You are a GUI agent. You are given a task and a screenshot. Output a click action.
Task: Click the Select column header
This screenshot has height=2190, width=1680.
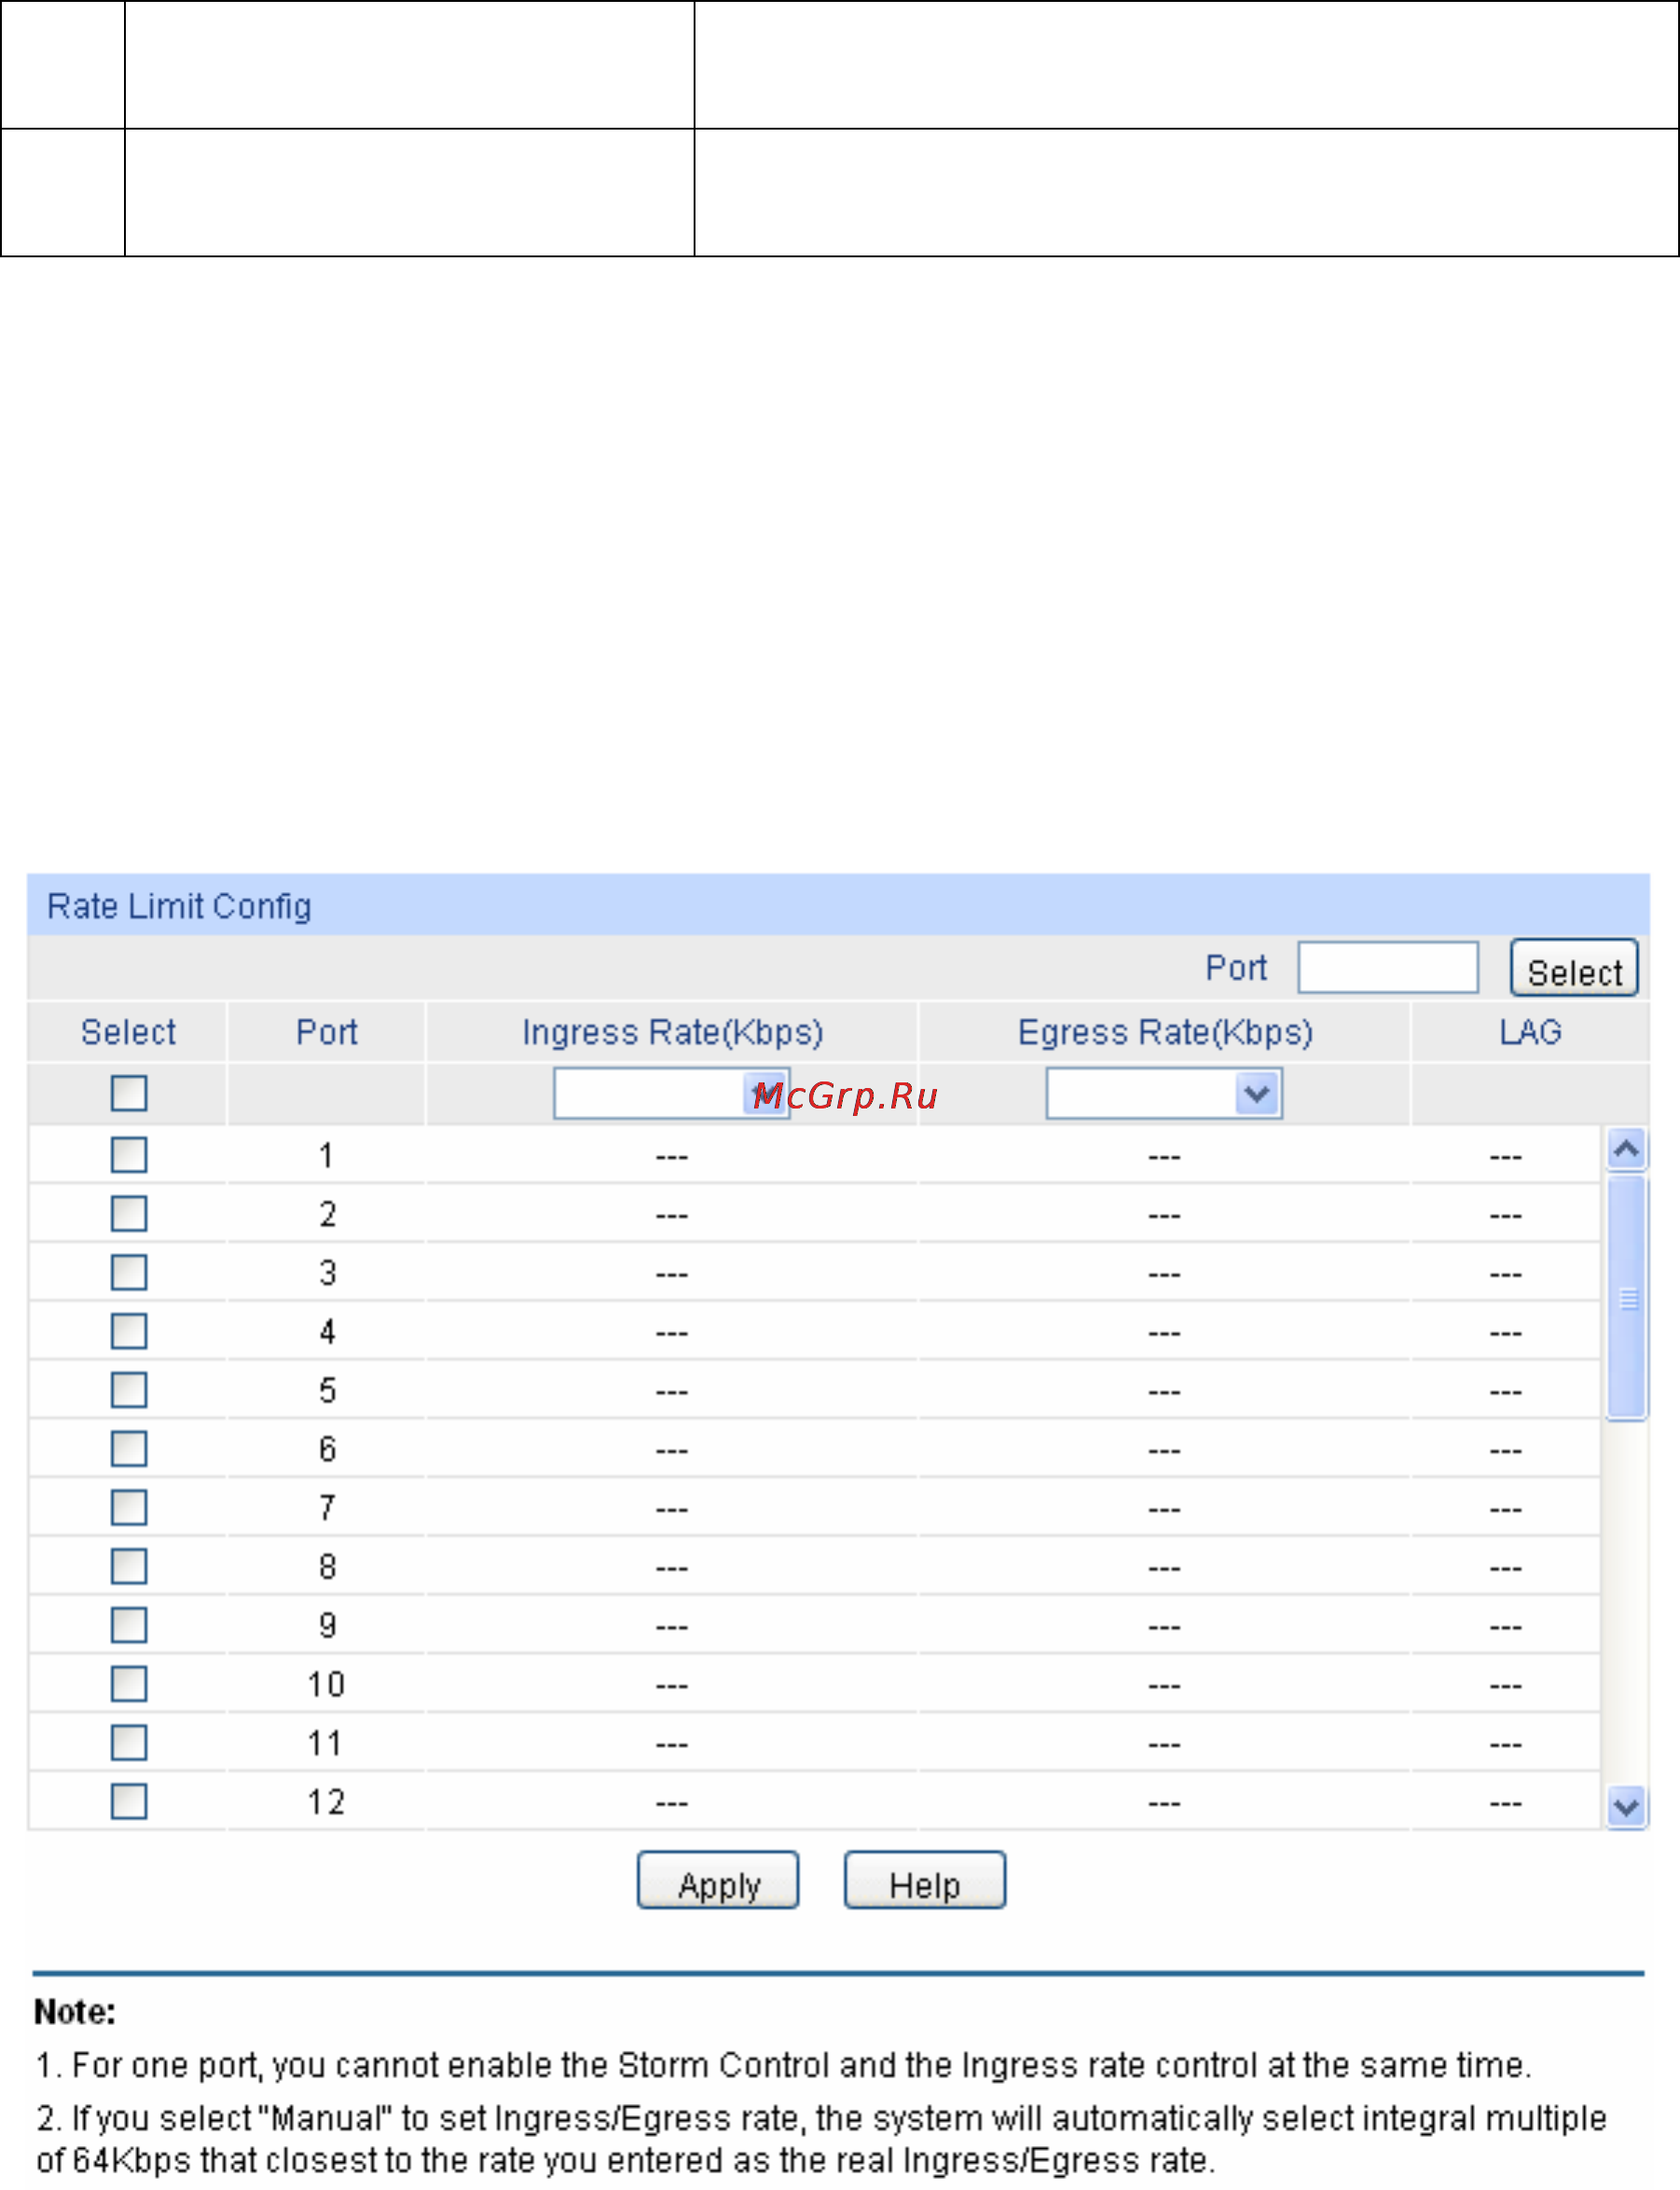point(128,1032)
